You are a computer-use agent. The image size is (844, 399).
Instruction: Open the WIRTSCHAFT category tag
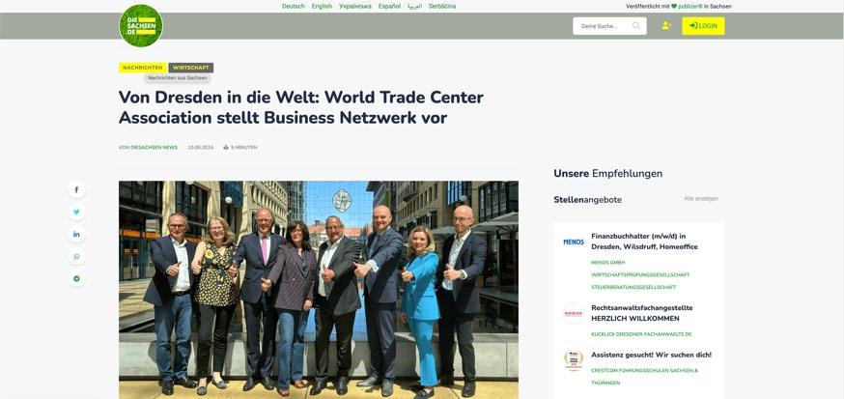pyautogui.click(x=191, y=68)
